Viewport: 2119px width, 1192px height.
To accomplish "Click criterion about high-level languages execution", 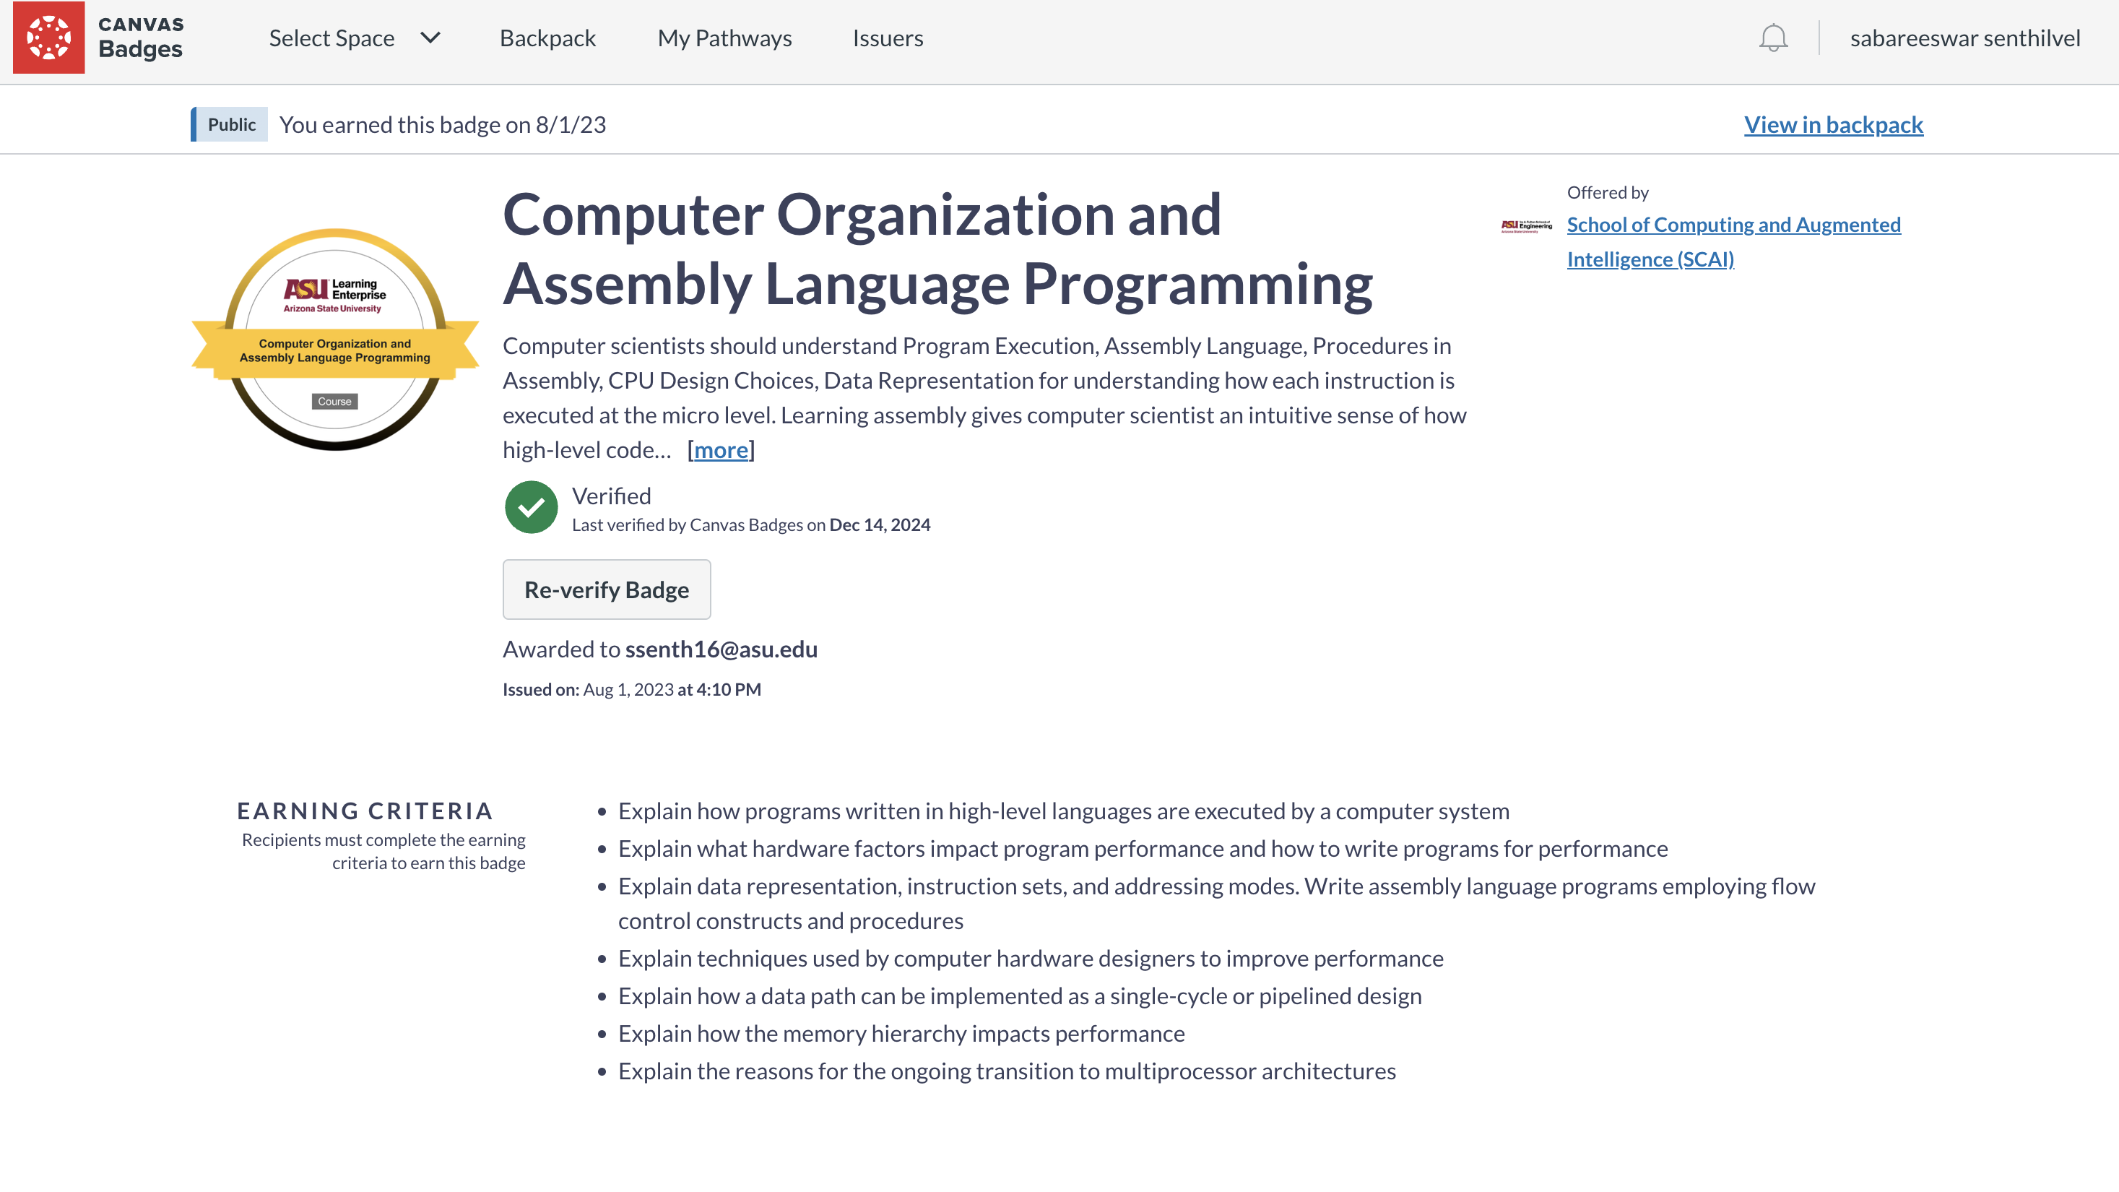I will 1064,811.
